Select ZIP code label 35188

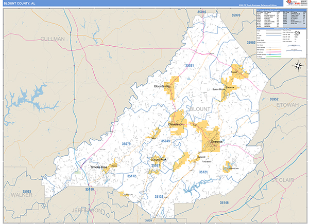pos(90,189)
